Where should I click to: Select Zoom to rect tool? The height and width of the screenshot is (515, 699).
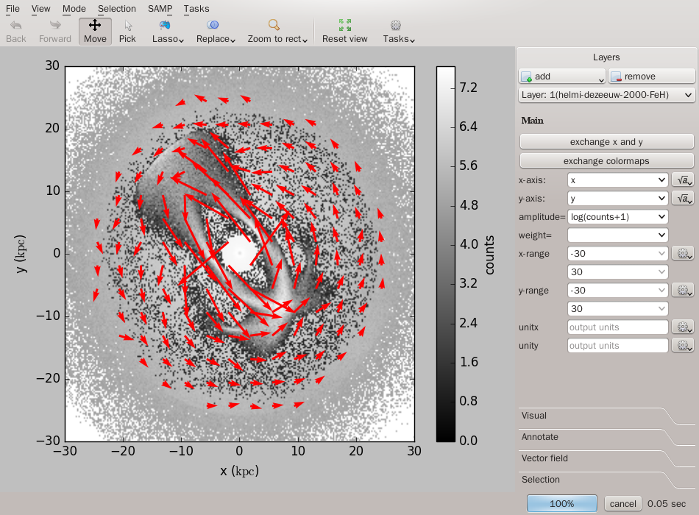[277, 31]
